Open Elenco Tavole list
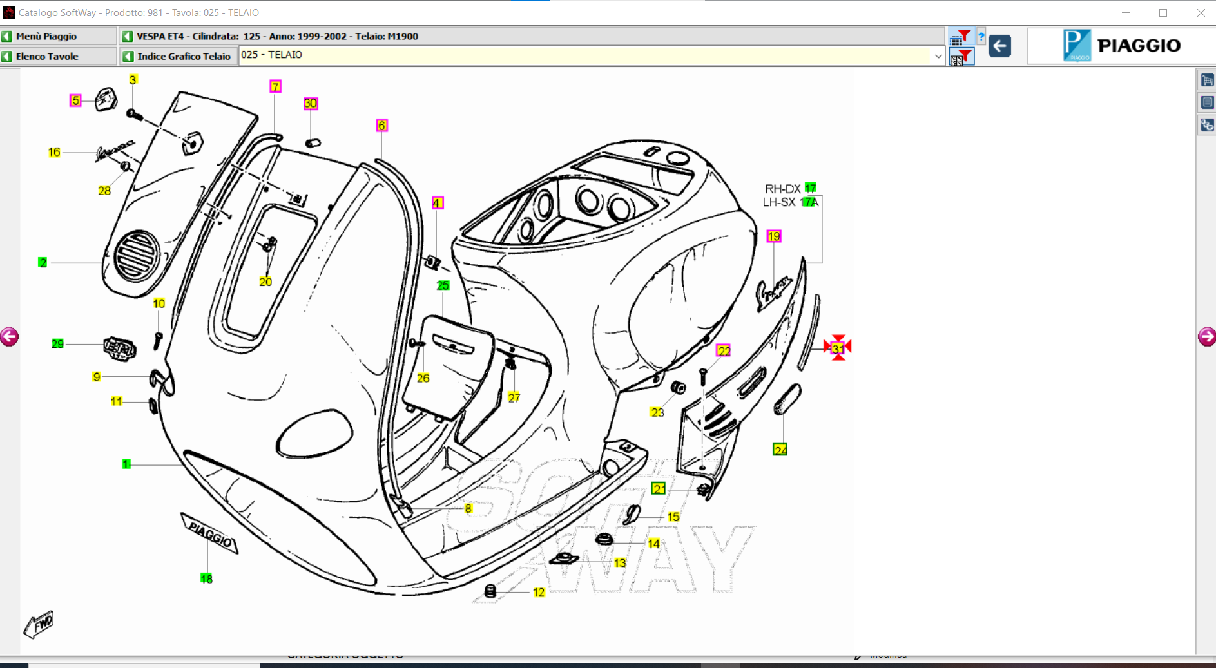 (59, 56)
